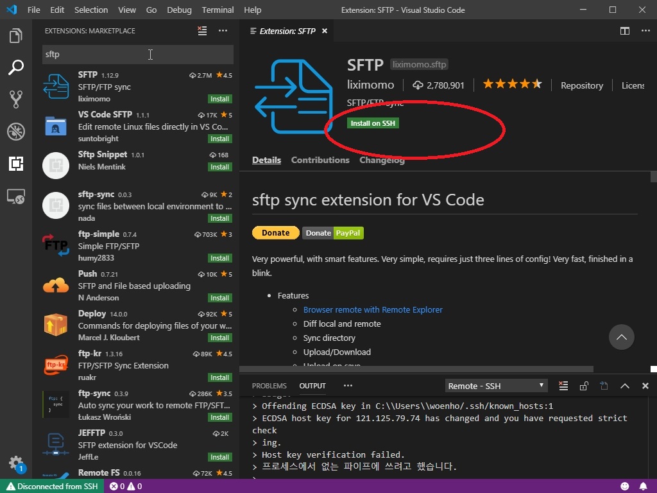Viewport: 657px width, 493px height.
Task: Install the ftp-sync extension
Action: 220,417
